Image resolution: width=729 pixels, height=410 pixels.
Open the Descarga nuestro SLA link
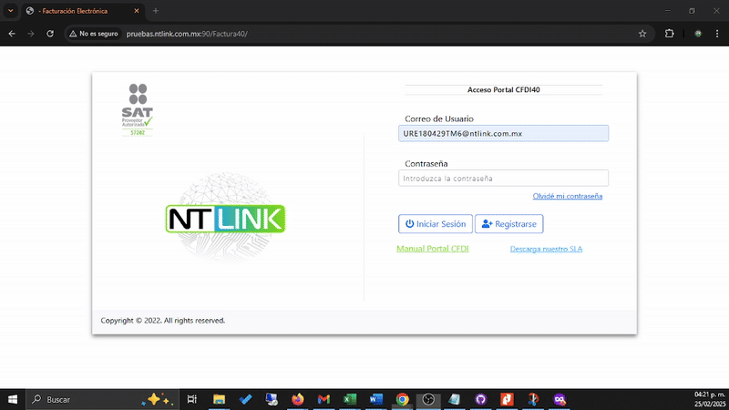[x=546, y=249]
